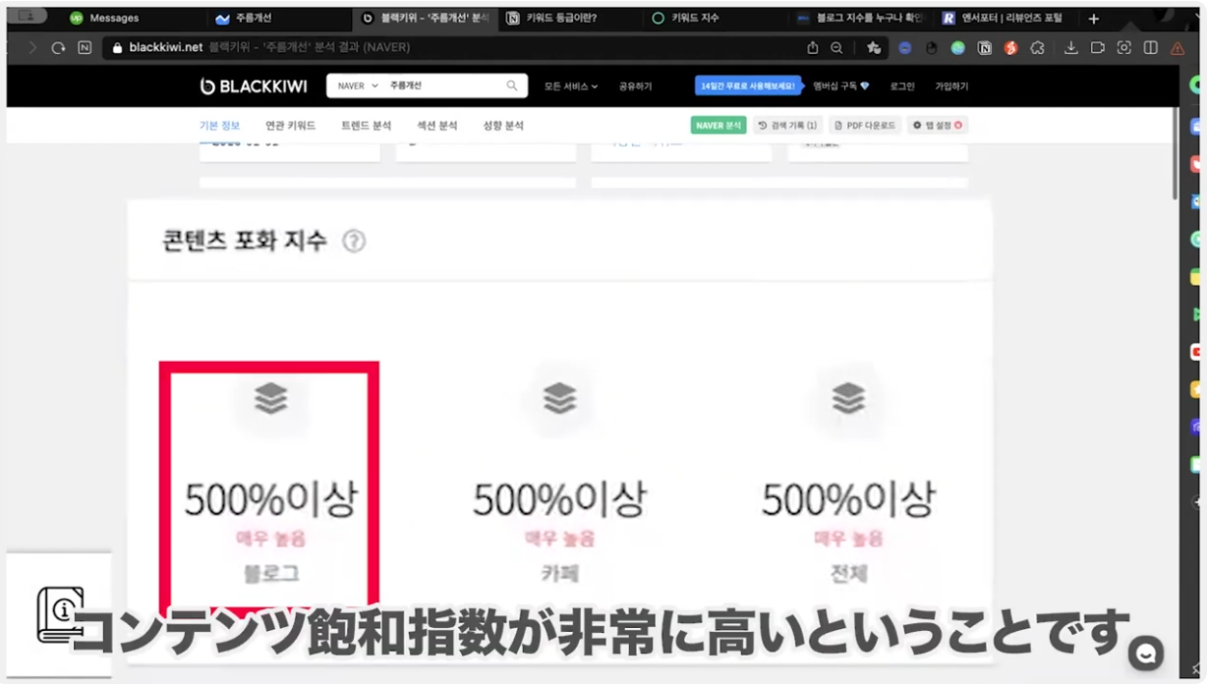1208x685 pixels.
Task: Open the browser downloads icon
Action: click(x=1071, y=48)
